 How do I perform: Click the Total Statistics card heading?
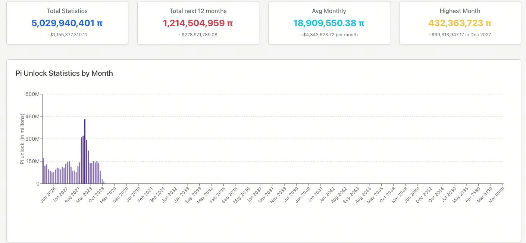(67, 11)
